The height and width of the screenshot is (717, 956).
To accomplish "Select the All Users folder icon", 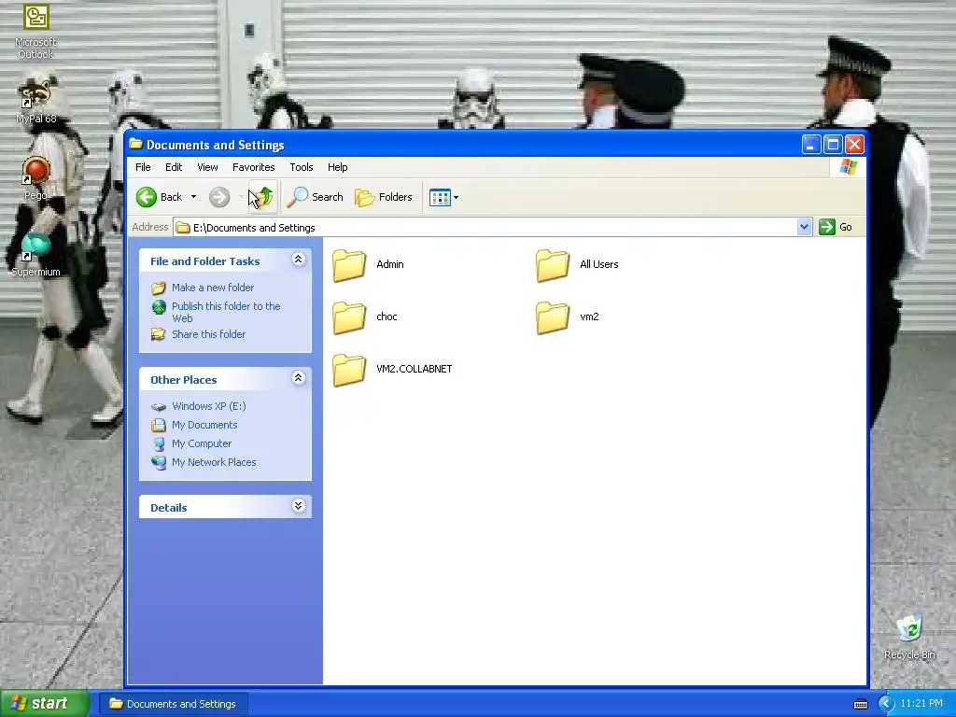I will click(x=553, y=265).
